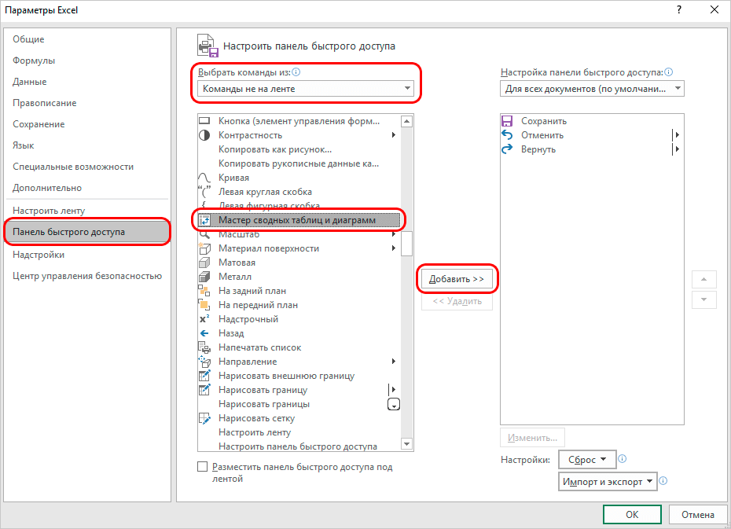Click the Отменить undo arrow icon

click(x=507, y=135)
